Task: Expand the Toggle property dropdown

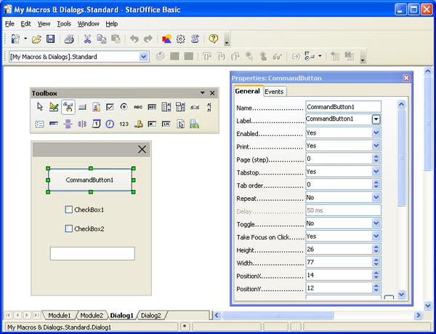Action: point(376,223)
